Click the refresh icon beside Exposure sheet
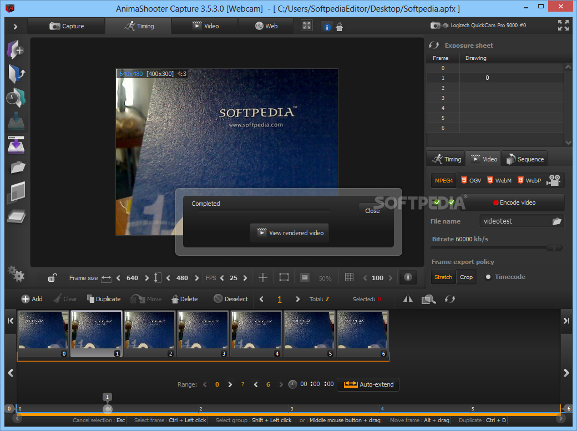 434,45
